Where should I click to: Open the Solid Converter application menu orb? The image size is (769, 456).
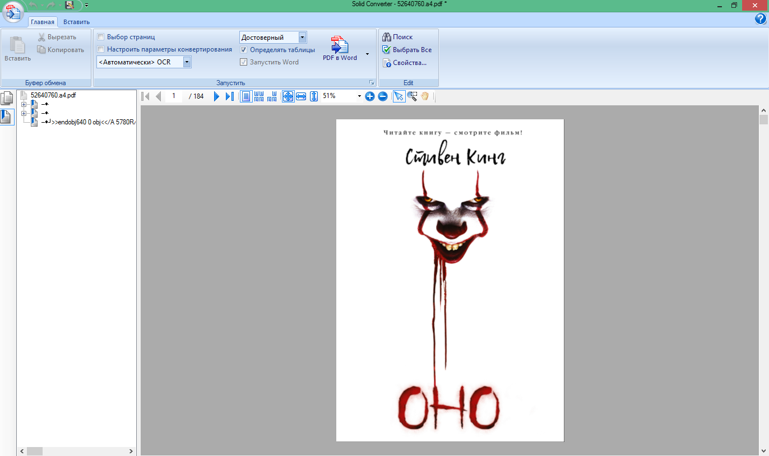pos(13,12)
